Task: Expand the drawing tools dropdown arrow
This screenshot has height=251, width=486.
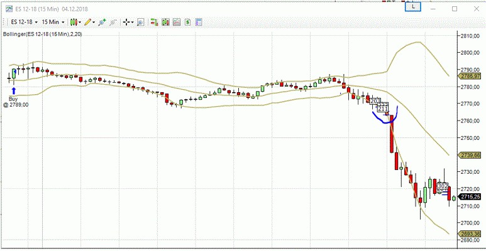Action: click(x=93, y=23)
